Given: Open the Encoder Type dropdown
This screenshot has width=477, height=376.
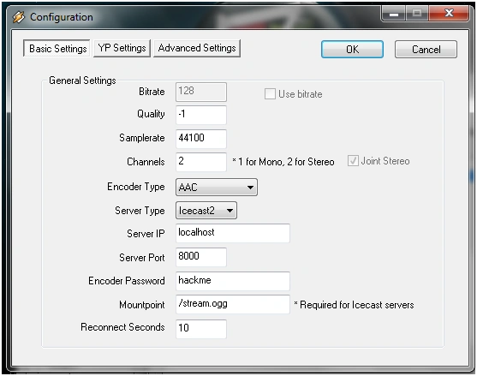Looking at the screenshot, I should [x=217, y=187].
